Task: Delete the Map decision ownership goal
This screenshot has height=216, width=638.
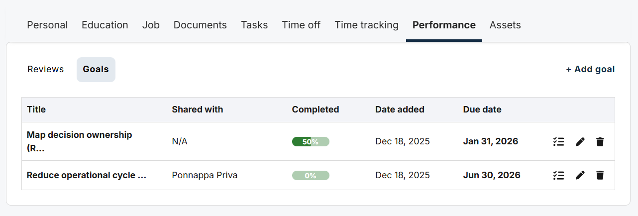Action: pyautogui.click(x=600, y=142)
